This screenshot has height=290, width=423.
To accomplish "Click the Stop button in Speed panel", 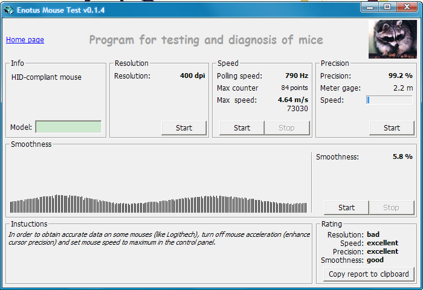I will tap(287, 128).
